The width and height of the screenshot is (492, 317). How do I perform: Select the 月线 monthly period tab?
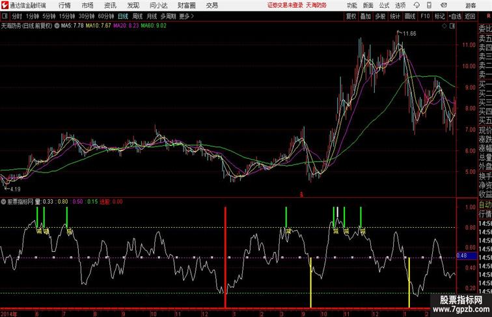point(152,16)
